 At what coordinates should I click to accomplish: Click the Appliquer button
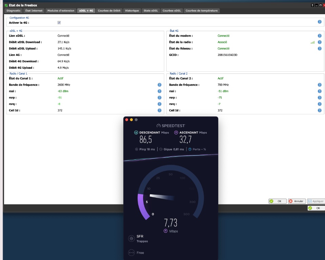(316, 201)
